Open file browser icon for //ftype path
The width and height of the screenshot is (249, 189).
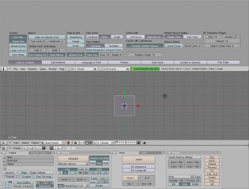pyautogui.click(x=4, y=164)
